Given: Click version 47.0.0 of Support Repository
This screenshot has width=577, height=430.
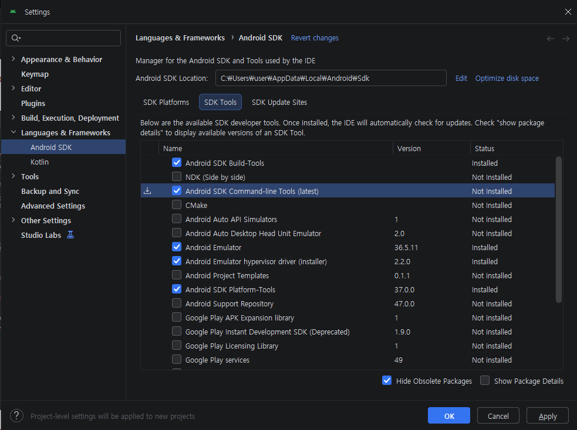Looking at the screenshot, I should [x=404, y=304].
